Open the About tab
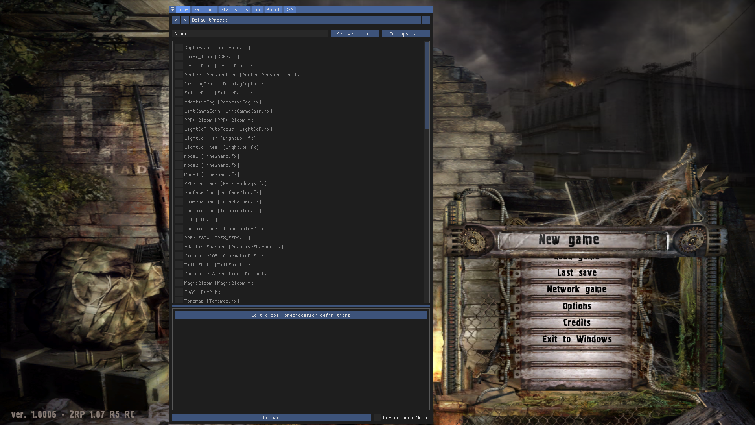This screenshot has width=755, height=425. click(273, 9)
